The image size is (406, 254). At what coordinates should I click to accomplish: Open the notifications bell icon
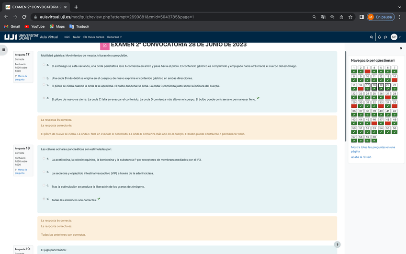379,37
